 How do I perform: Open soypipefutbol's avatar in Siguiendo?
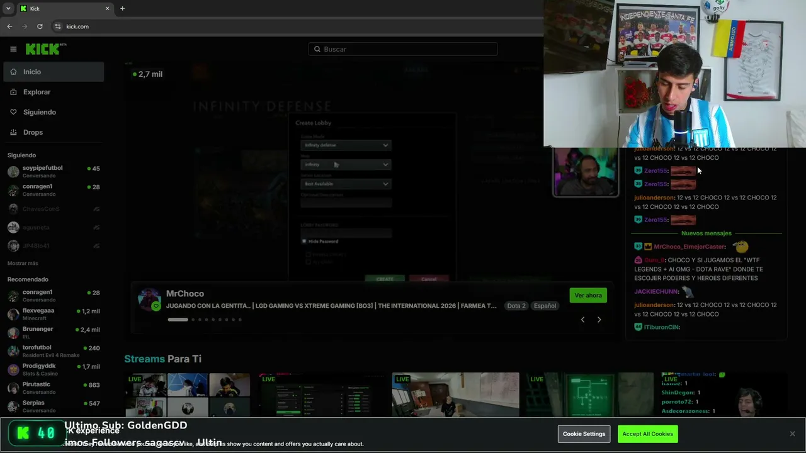[13, 172]
